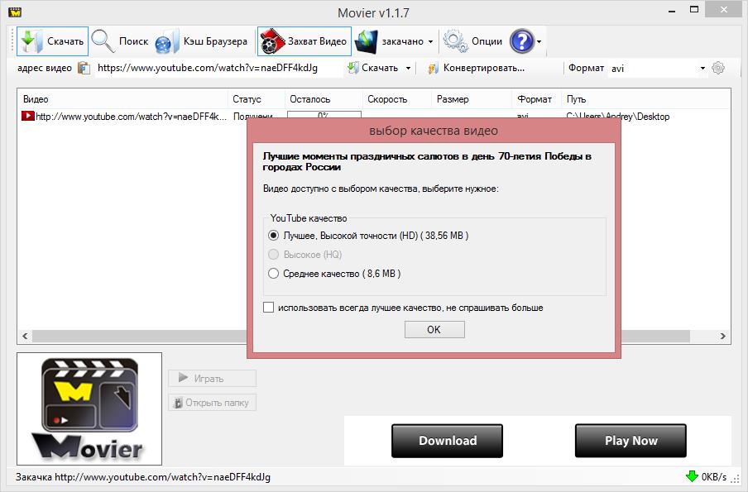Click the Опции gear icon
Screen dimensions: 748x492
pos(454,41)
